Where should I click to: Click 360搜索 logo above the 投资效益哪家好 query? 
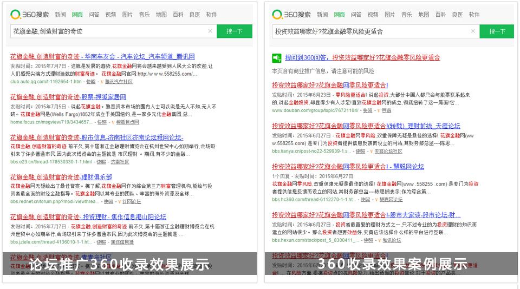point(291,15)
